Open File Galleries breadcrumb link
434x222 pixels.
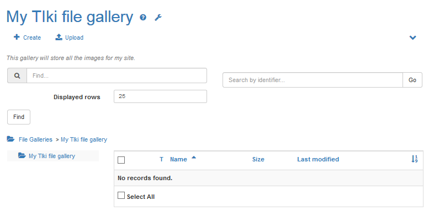click(35, 140)
